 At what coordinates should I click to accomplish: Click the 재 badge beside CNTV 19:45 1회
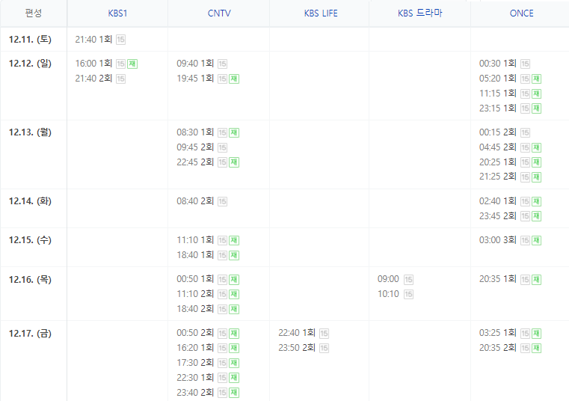(234, 79)
